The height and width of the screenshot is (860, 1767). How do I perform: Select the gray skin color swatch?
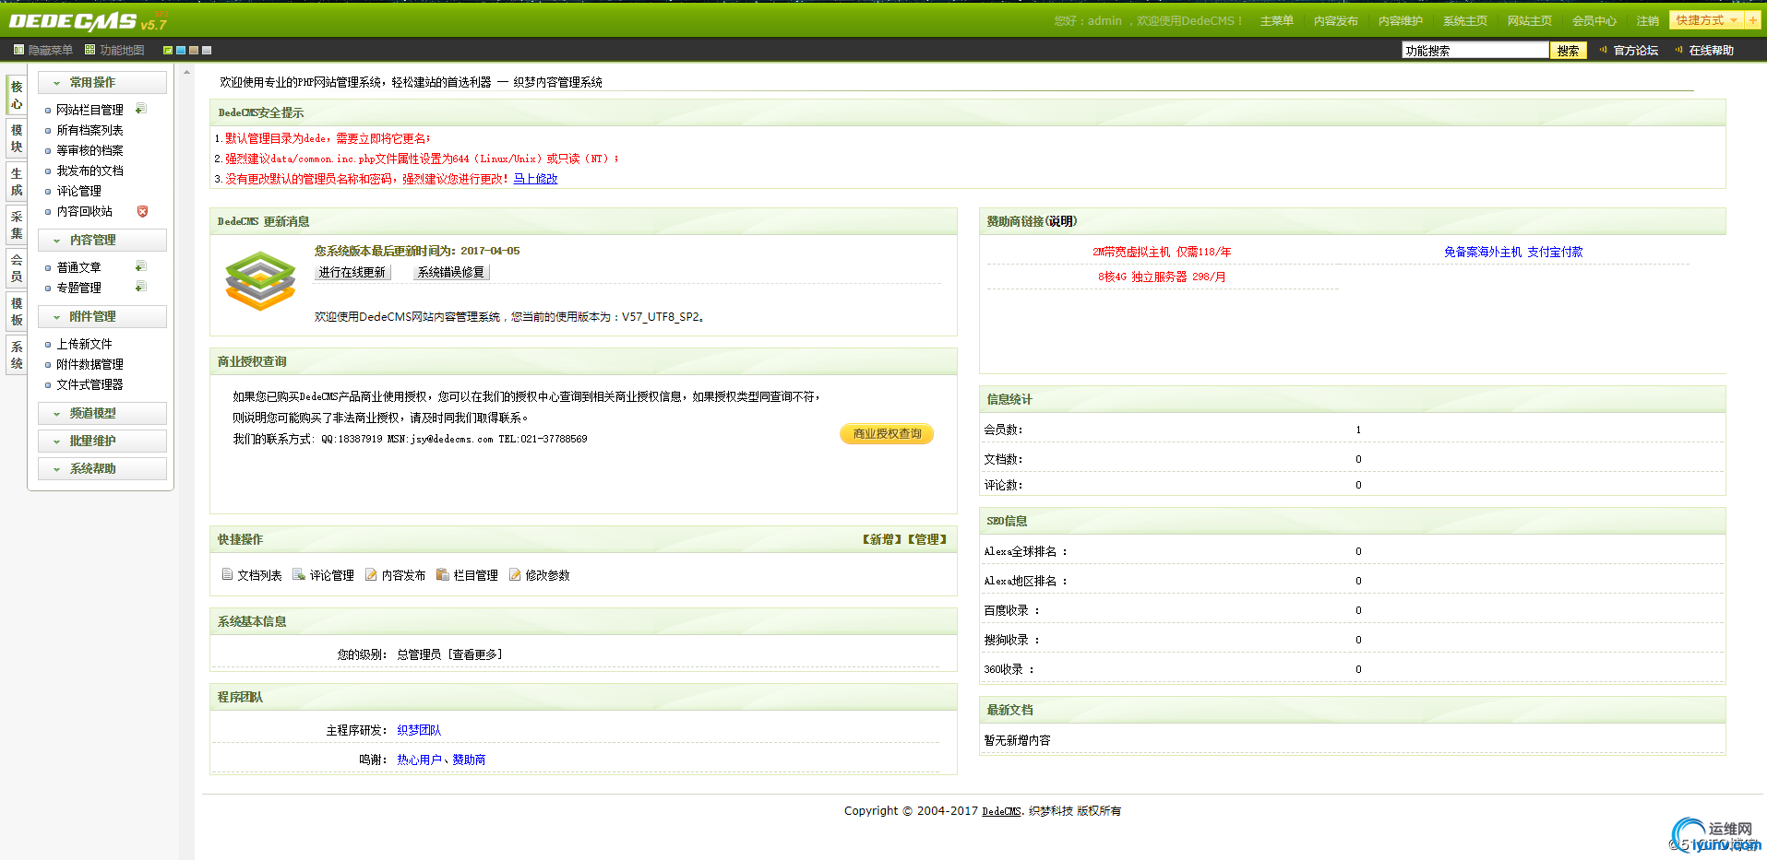pyautogui.click(x=207, y=50)
